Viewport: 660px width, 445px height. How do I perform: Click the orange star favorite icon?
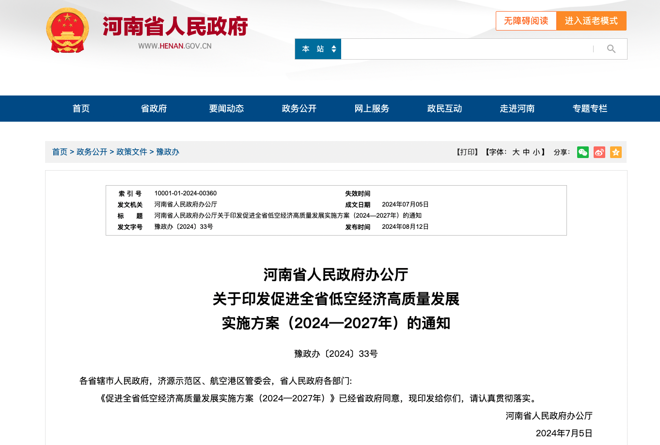(616, 152)
